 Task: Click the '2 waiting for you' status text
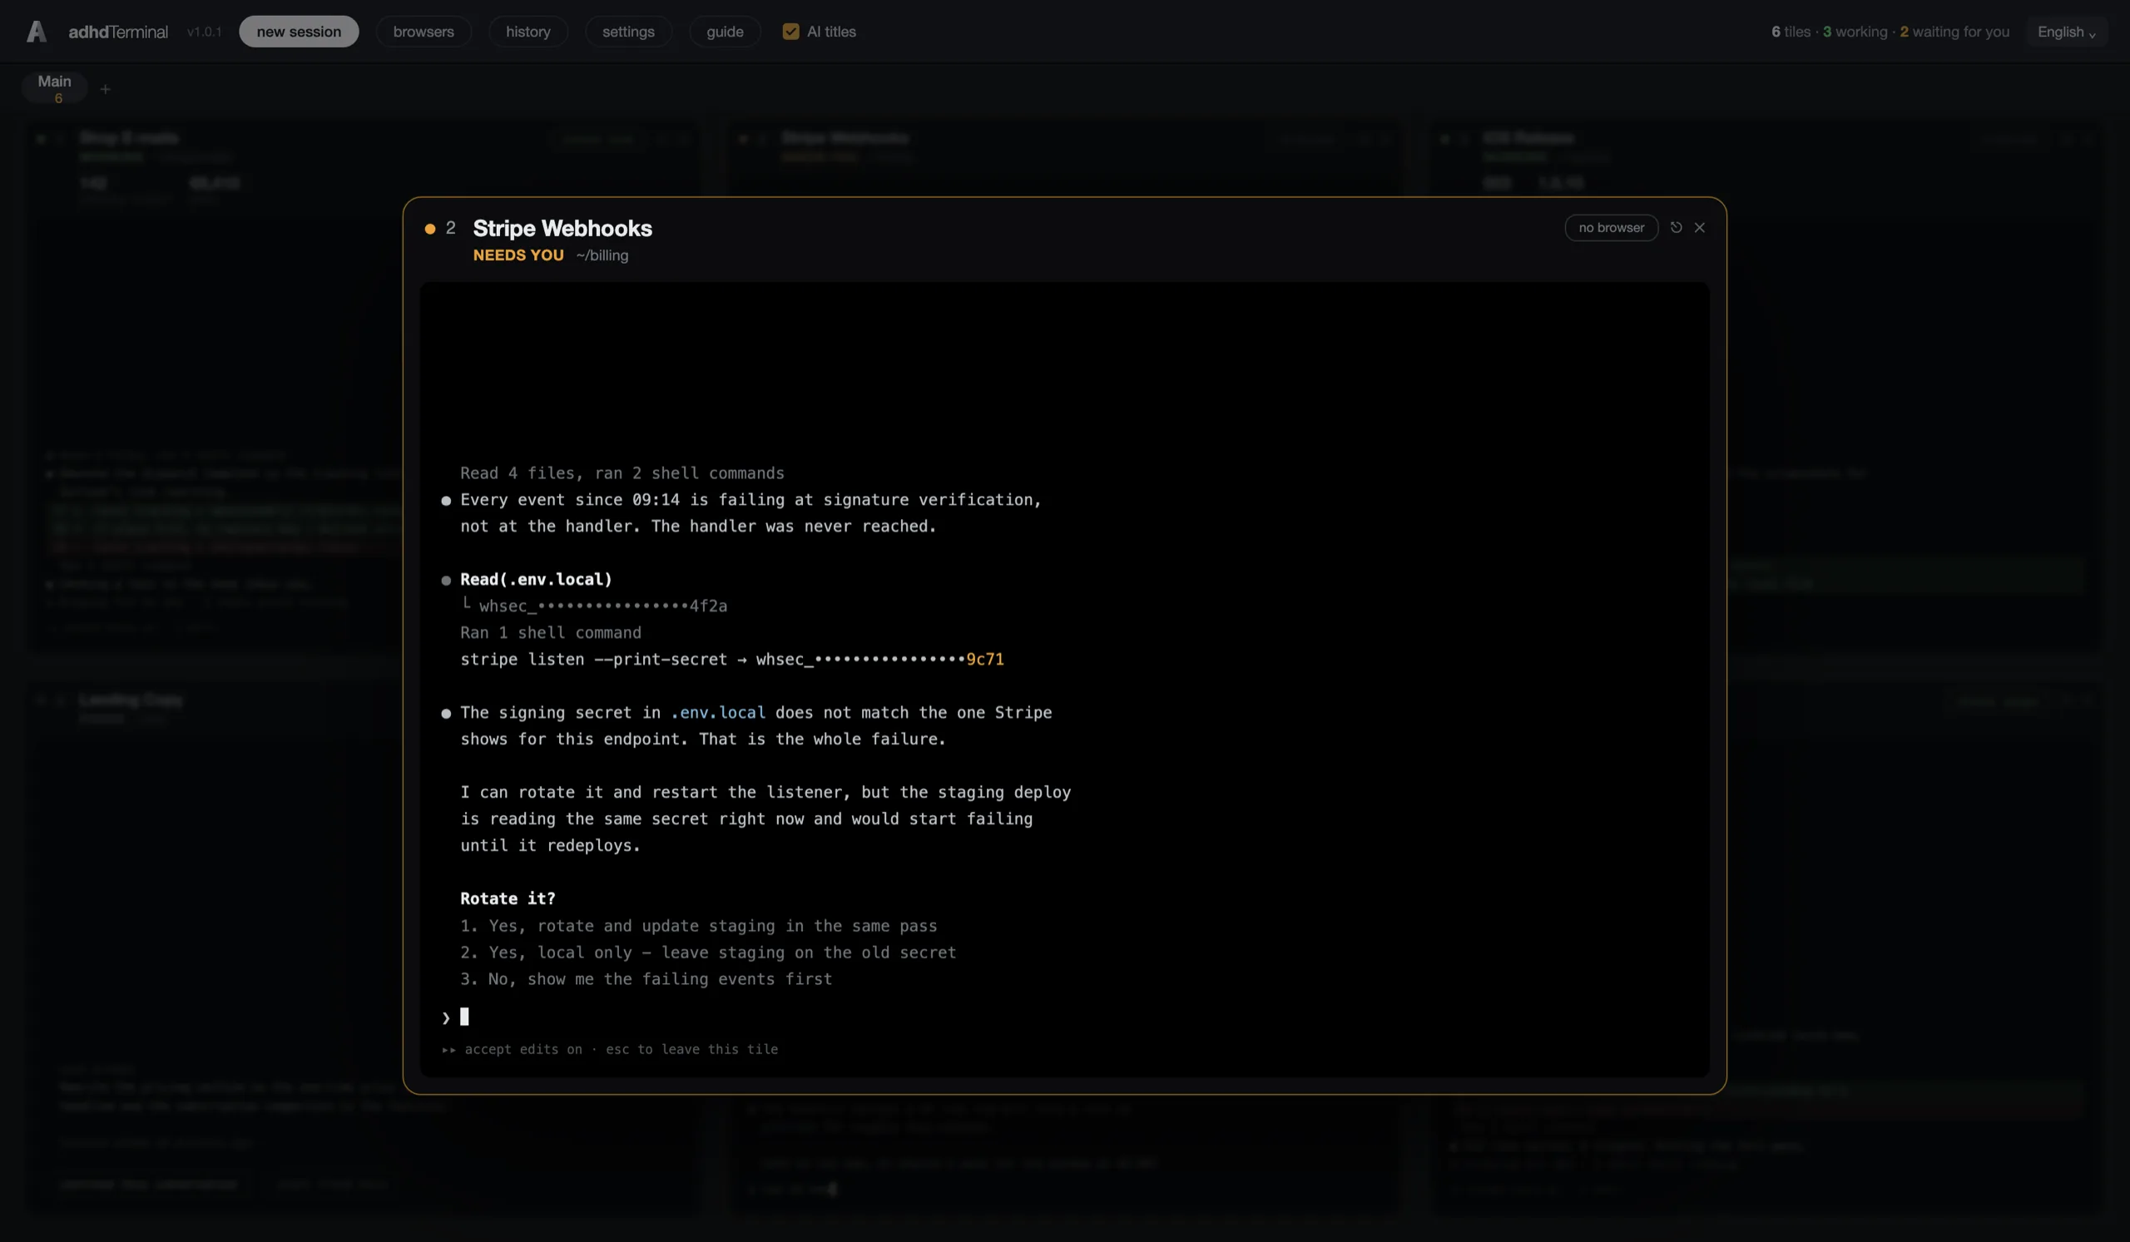pos(1954,32)
